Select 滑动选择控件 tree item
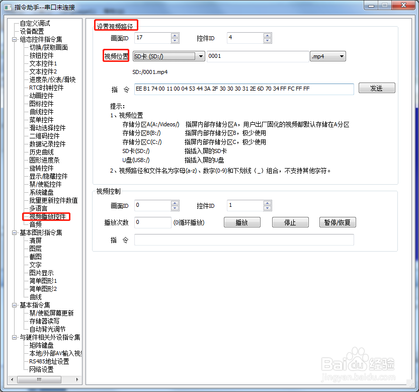The height and width of the screenshot is (392, 419). point(47,128)
